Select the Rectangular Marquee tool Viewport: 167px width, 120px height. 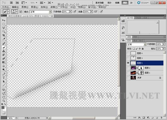[4, 24]
